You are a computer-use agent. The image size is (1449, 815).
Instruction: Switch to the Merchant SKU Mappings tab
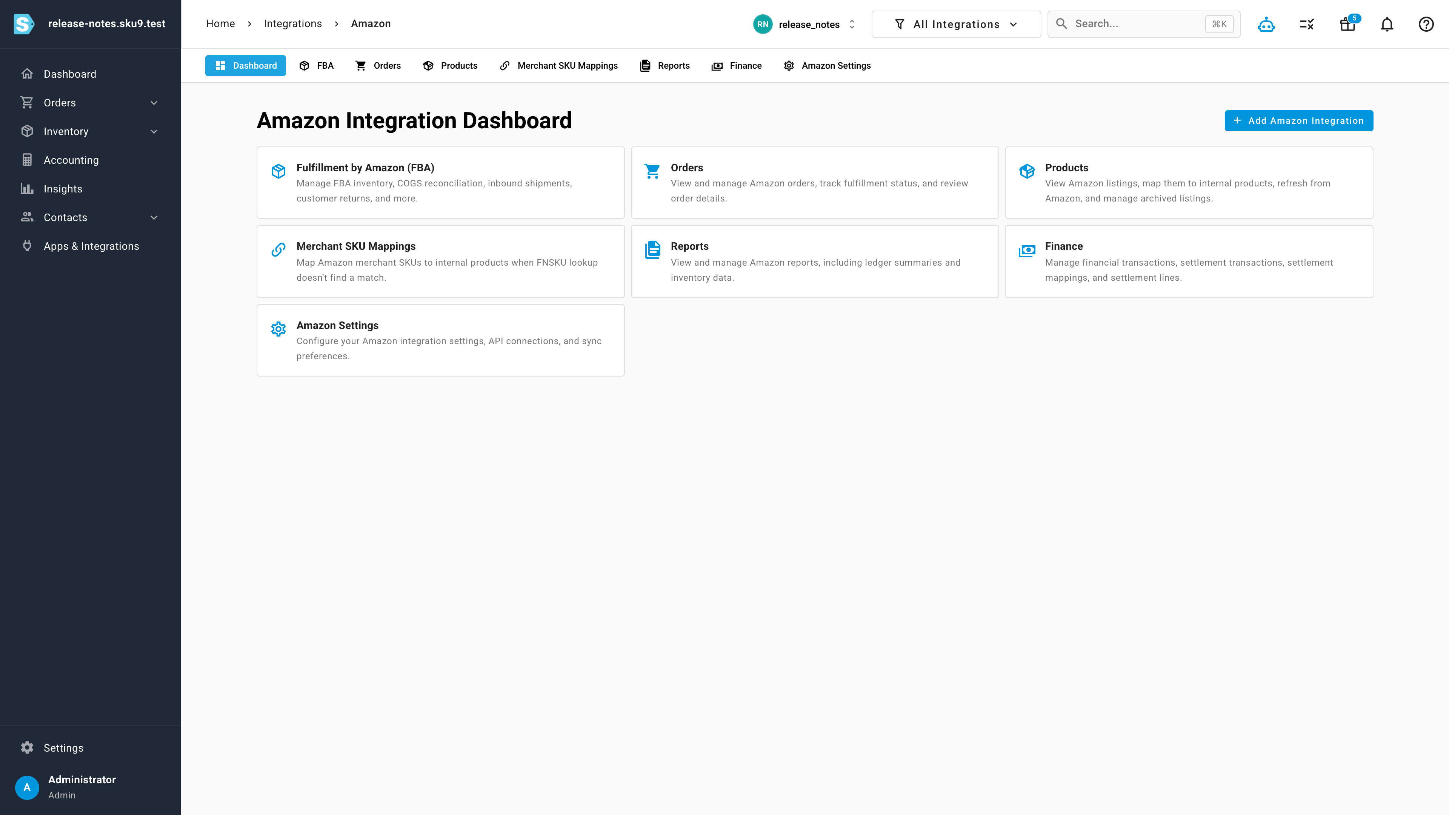(558, 65)
